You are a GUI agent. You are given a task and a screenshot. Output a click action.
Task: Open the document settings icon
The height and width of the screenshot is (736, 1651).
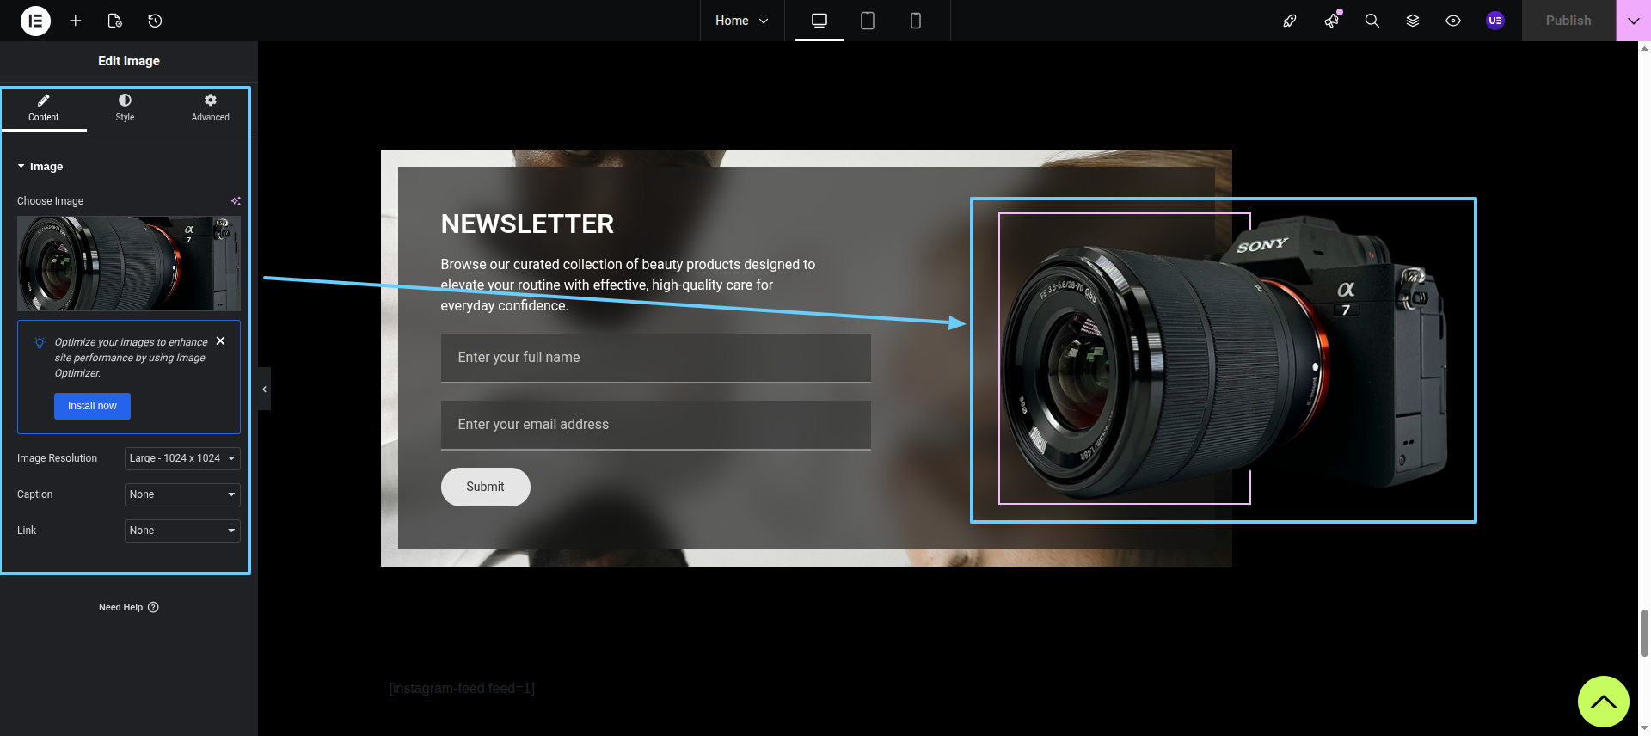pos(115,21)
